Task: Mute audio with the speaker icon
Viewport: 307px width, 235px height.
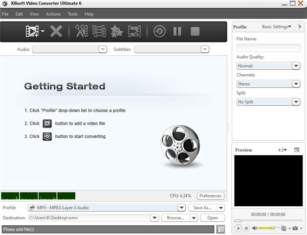Action: click(x=255, y=228)
